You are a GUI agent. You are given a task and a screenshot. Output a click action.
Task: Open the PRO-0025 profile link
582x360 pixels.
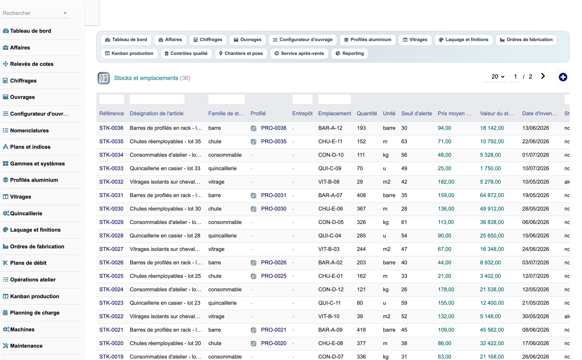(274, 276)
